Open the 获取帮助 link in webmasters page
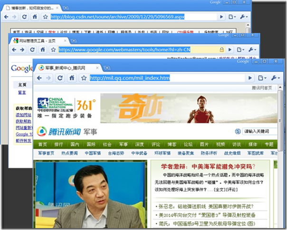287x230 pixels. 23,121
